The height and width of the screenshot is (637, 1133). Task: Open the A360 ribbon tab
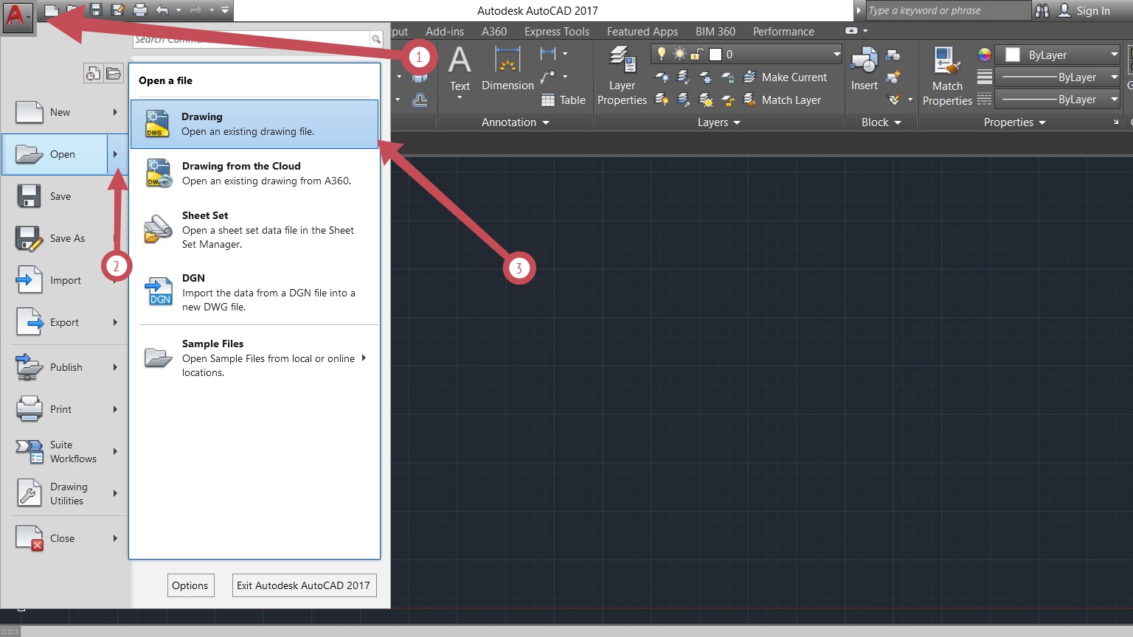(494, 32)
